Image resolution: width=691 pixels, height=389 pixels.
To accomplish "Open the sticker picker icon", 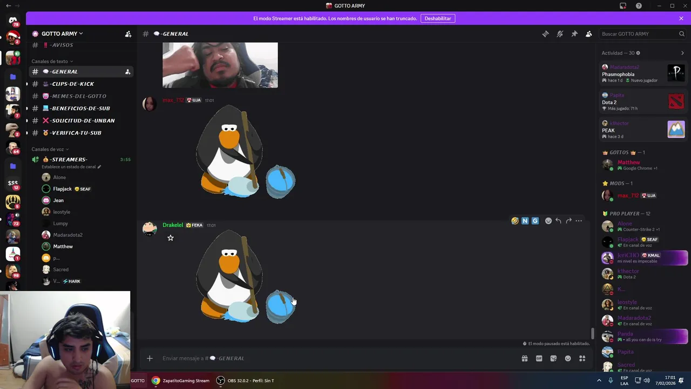I will (x=553, y=358).
